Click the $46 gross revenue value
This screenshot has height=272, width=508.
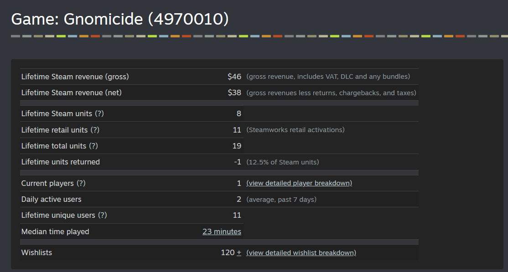[x=234, y=77]
